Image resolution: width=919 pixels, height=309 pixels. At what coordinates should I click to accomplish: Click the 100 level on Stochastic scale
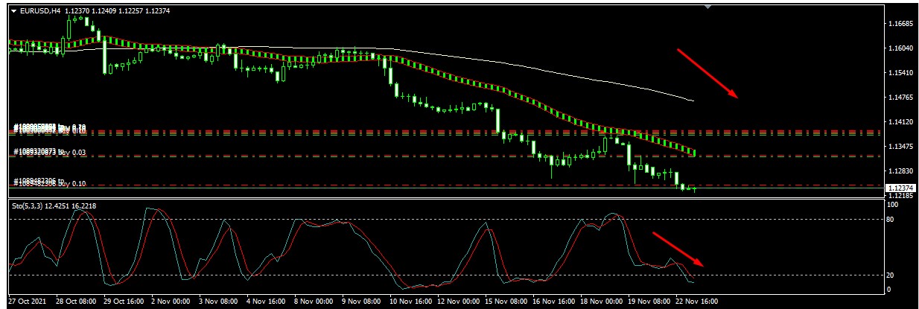[892, 208]
